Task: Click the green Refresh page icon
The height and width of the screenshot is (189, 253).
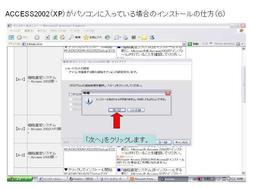Action: 55,37
